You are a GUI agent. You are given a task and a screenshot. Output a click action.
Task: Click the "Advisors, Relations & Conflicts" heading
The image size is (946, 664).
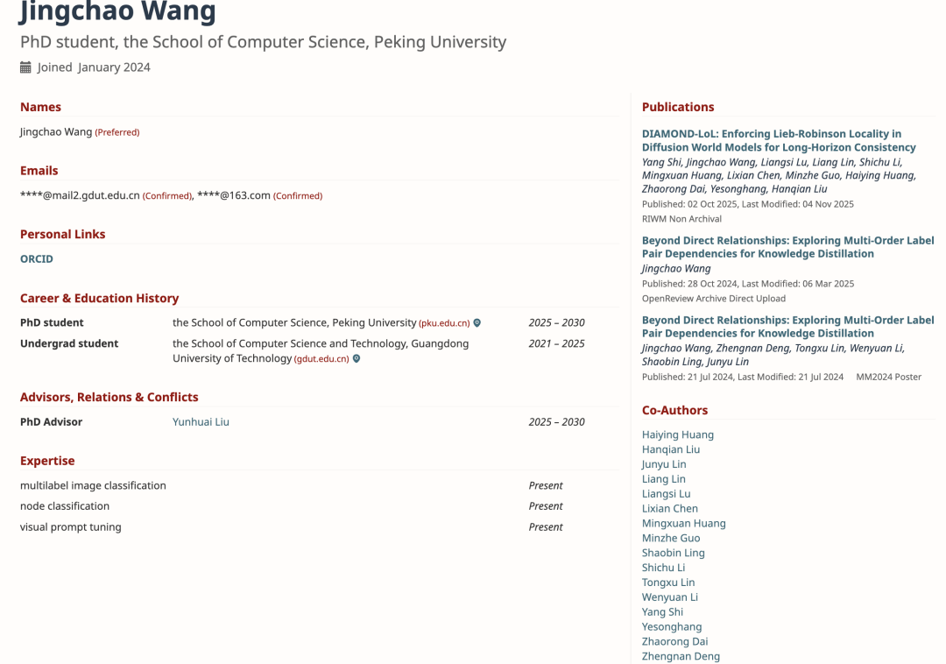[x=109, y=397]
